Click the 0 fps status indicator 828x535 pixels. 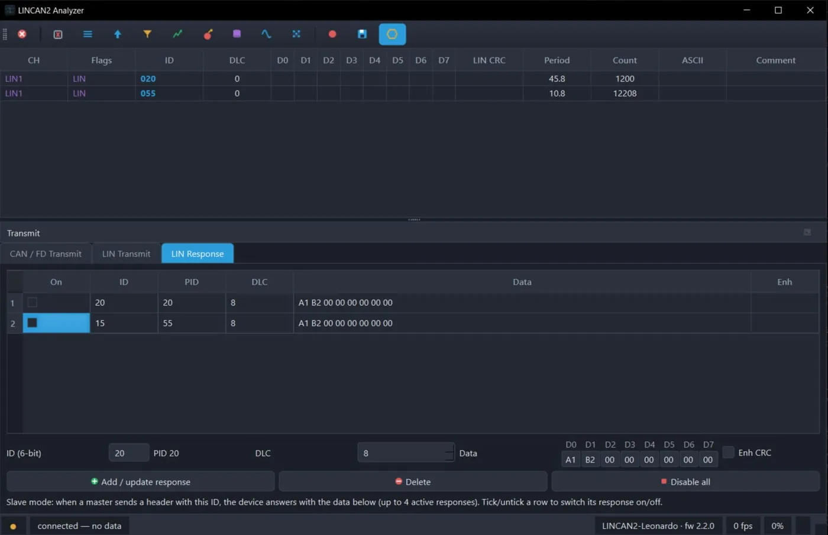tap(743, 526)
